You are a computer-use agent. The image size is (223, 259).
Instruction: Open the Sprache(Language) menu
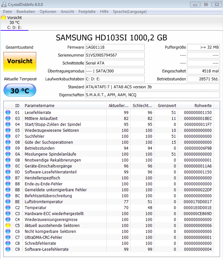click(130, 12)
